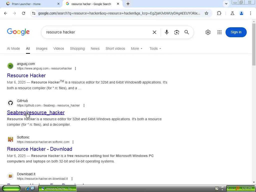This screenshot has height=192, width=256.
Task: Open Google quick settings gear
Action: (x=208, y=32)
